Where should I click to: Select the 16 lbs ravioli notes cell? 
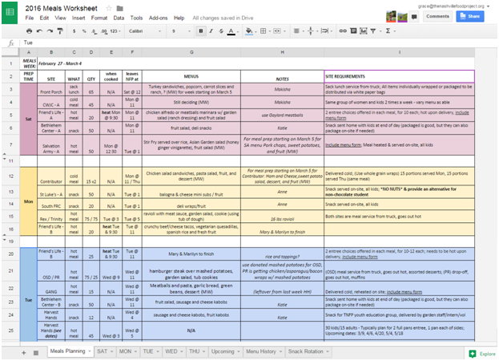point(282,217)
